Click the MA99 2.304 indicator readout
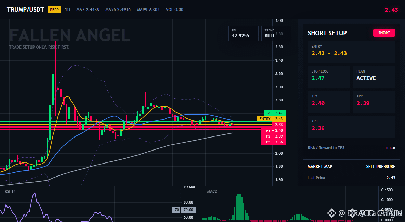Screen dimensions: 405x222 (x=148, y=10)
